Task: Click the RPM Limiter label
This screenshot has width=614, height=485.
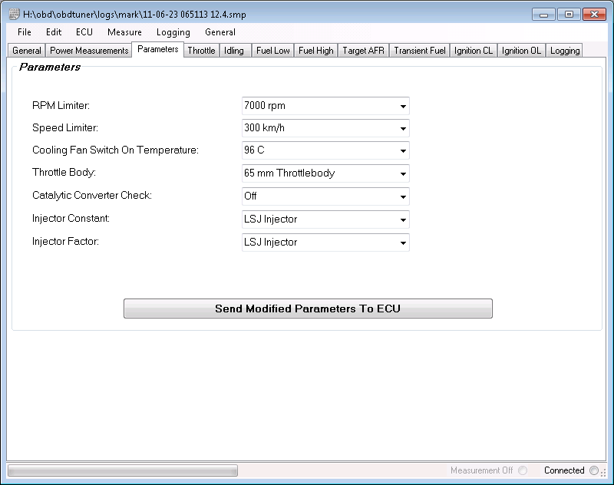Action: 61,105
